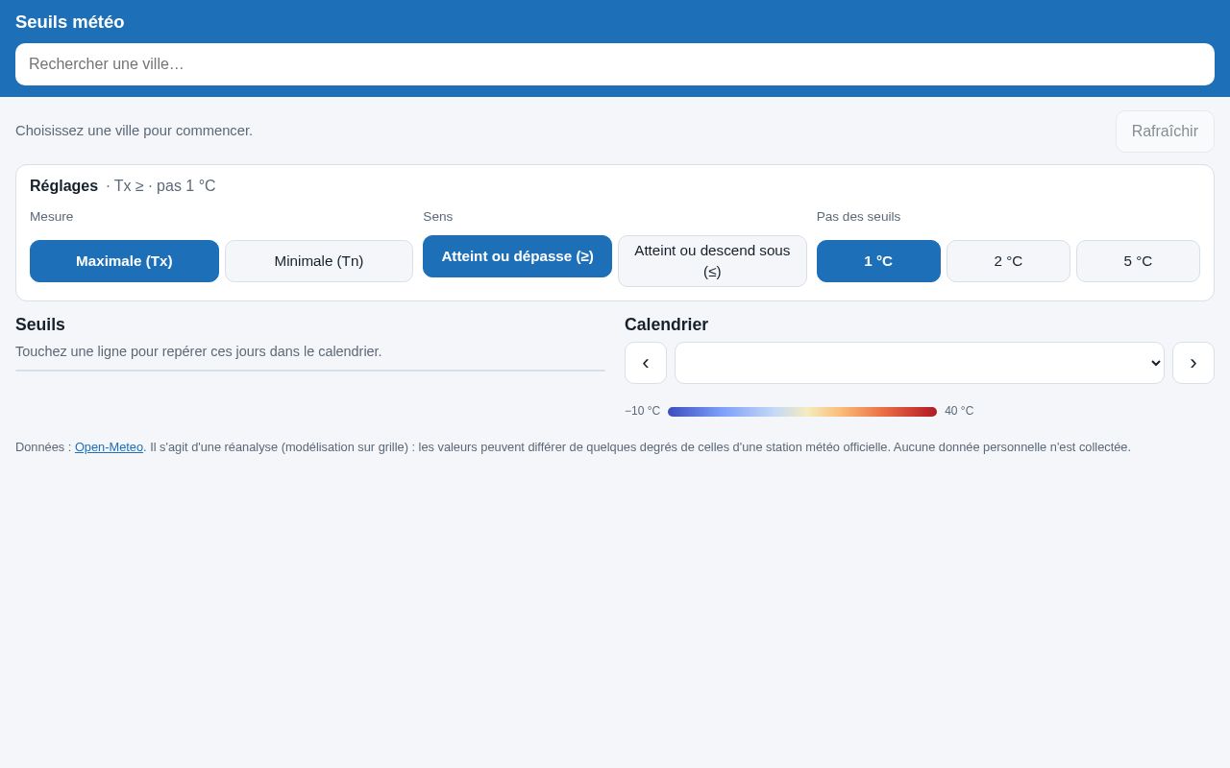This screenshot has height=768, width=1230.
Task: Select the Minimale (Tn) measure
Action: [x=319, y=261]
